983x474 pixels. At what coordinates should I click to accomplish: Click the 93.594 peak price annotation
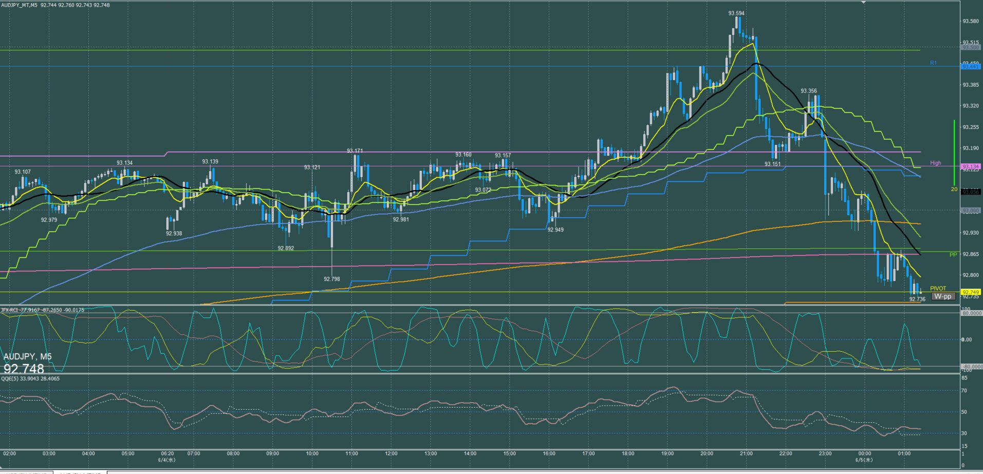point(736,13)
